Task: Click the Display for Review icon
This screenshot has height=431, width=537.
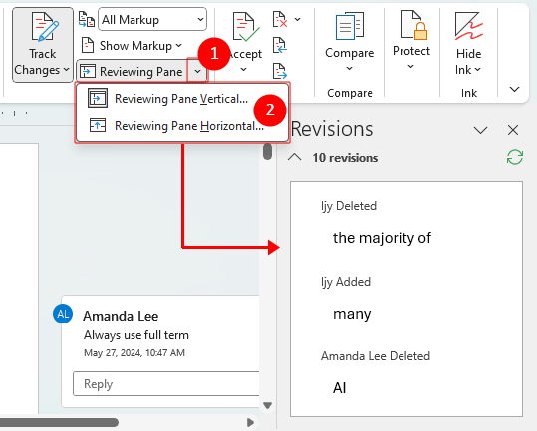Action: (x=87, y=19)
